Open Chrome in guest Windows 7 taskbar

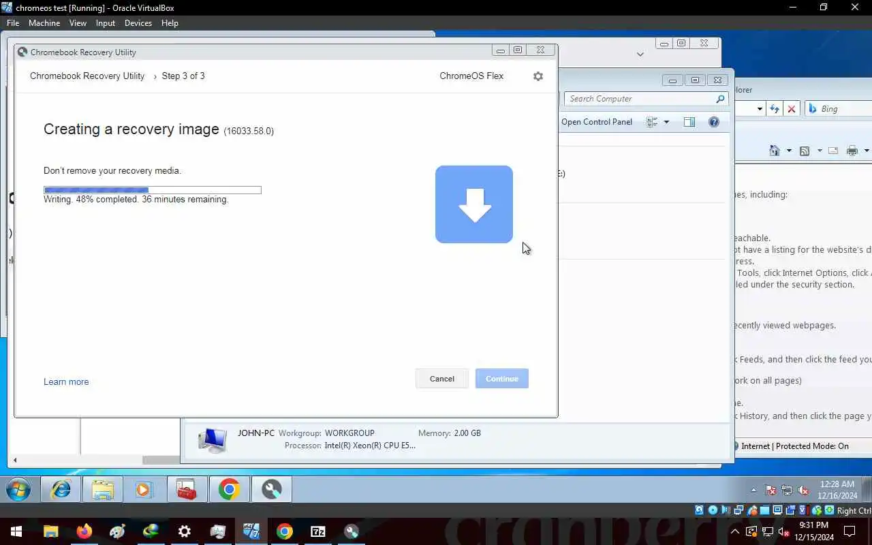click(x=230, y=489)
